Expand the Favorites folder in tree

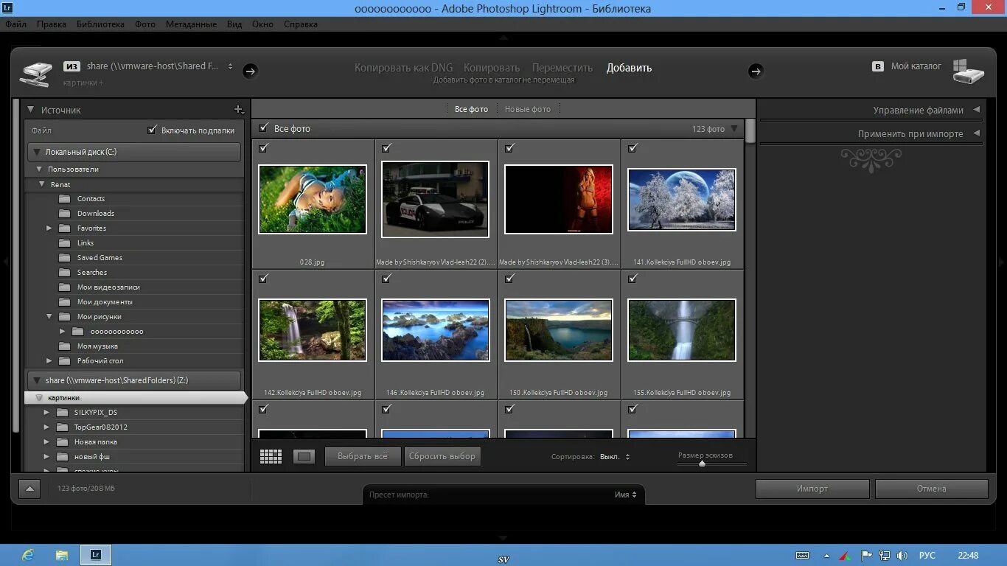tap(49, 228)
